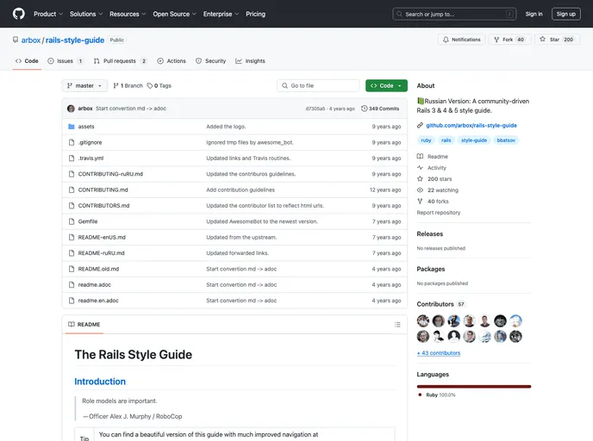Select the README tab header

pyautogui.click(x=84, y=324)
